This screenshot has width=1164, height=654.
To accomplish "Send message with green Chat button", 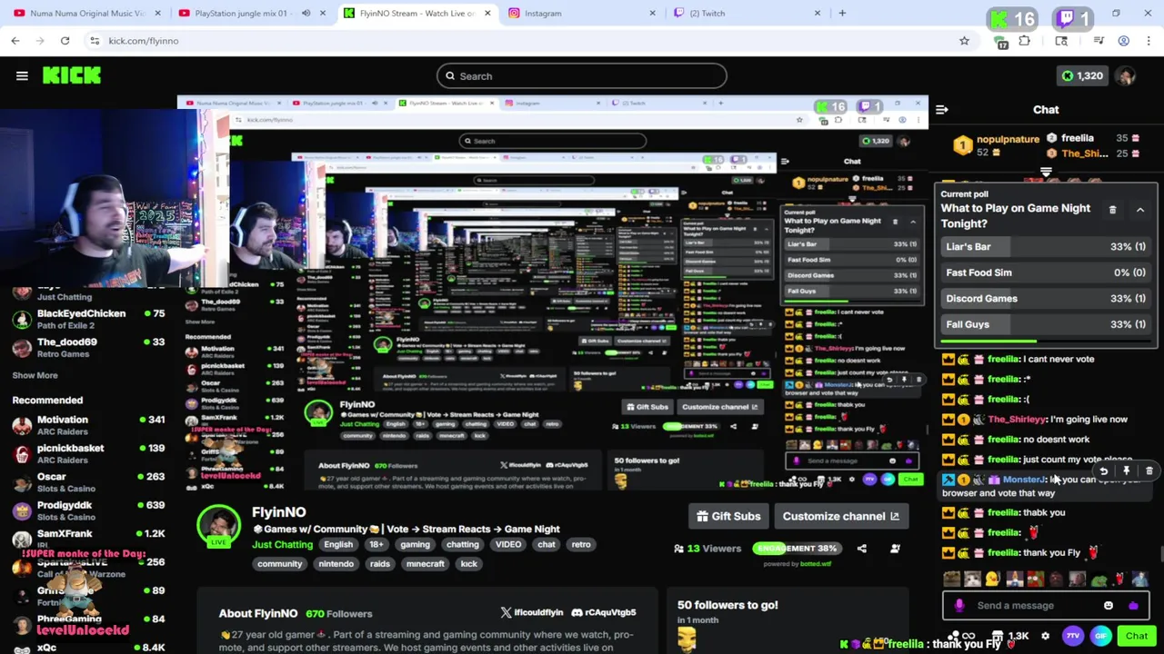I will [1137, 637].
